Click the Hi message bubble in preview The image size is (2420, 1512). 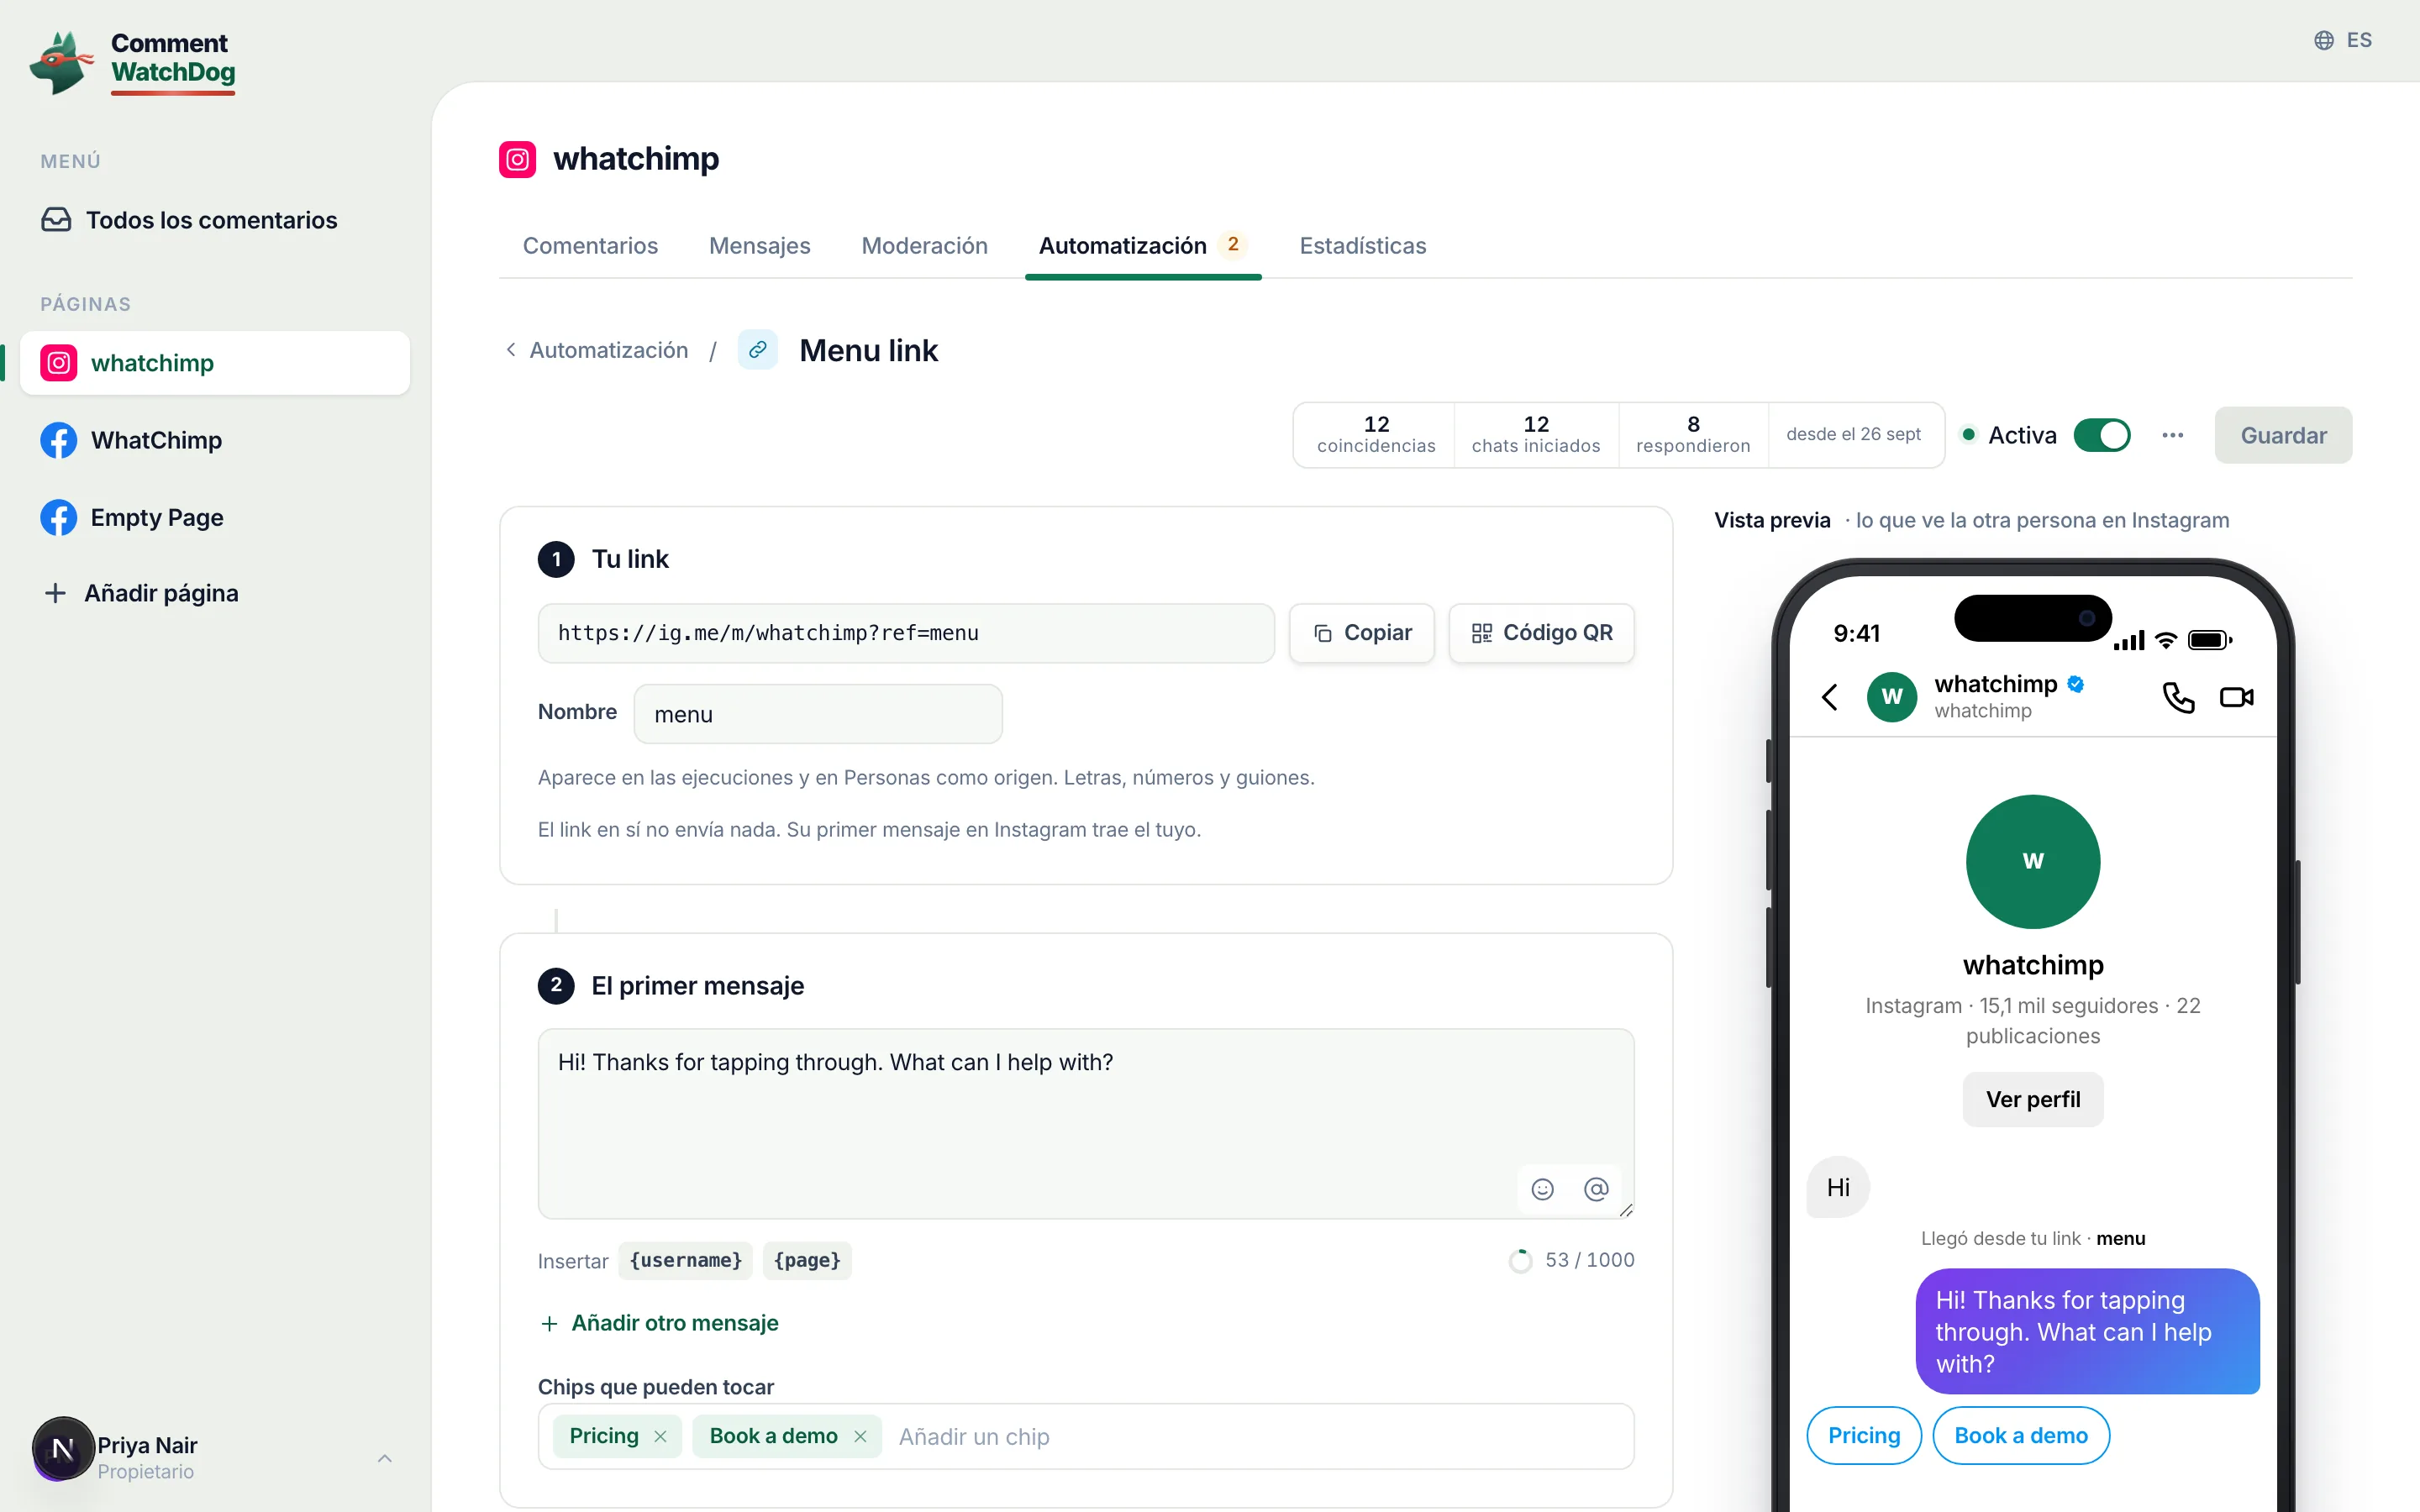click(x=1838, y=1187)
